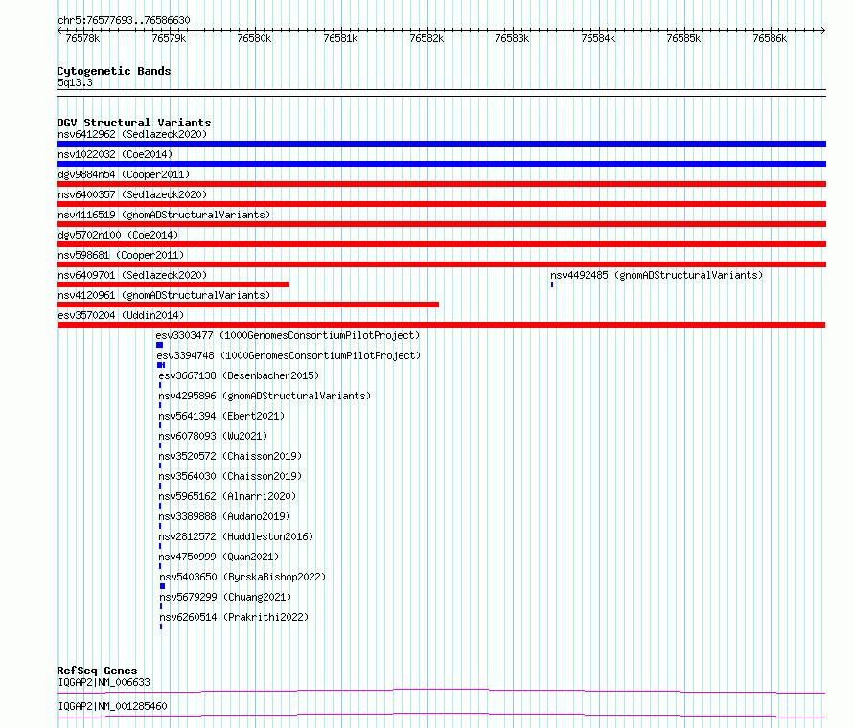Image resolution: width=853 pixels, height=728 pixels.
Task: Open esv3667138 (Besenbacher2015) label
Action: tap(239, 375)
